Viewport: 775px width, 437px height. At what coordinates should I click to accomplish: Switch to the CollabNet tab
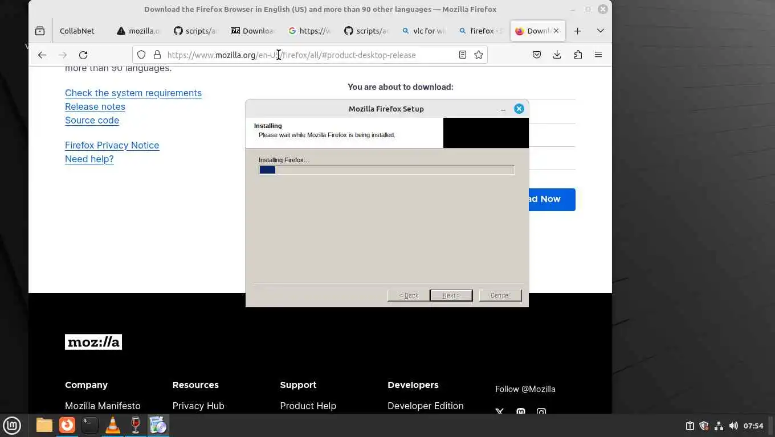click(x=77, y=31)
